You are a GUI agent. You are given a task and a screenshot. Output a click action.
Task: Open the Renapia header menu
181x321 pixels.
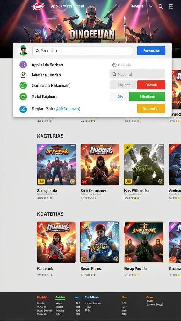click(137, 6)
